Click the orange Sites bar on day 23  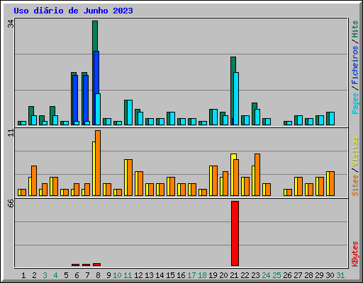tap(257, 175)
